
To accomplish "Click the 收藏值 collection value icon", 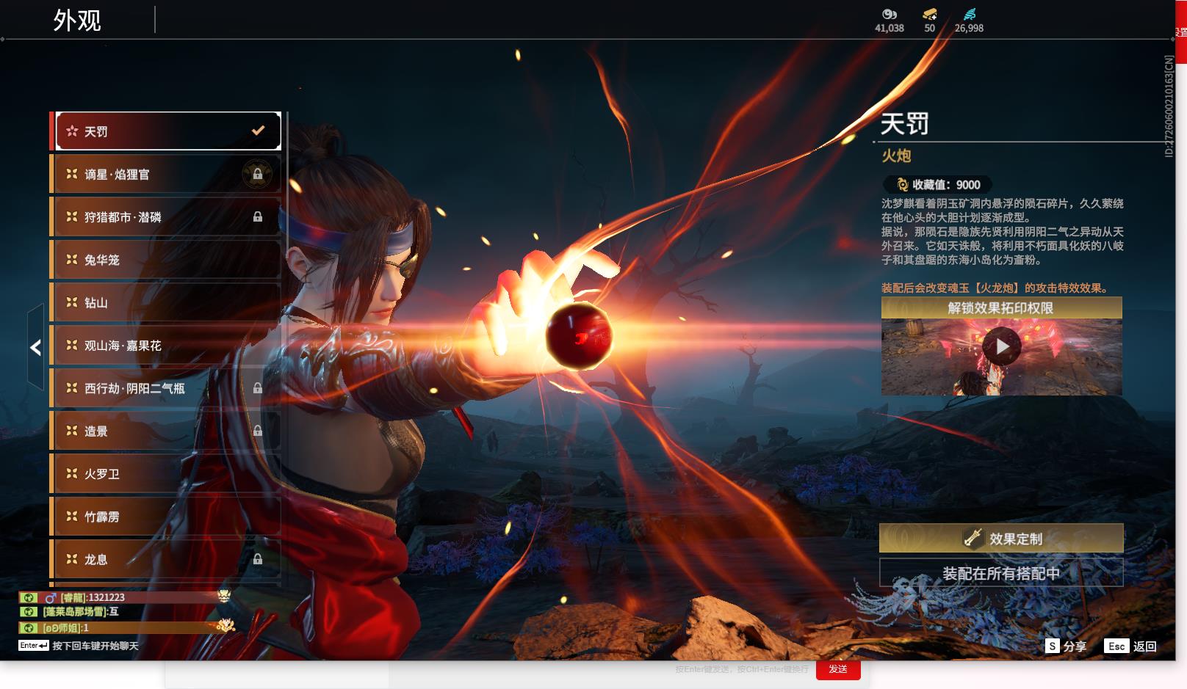I will coord(903,185).
